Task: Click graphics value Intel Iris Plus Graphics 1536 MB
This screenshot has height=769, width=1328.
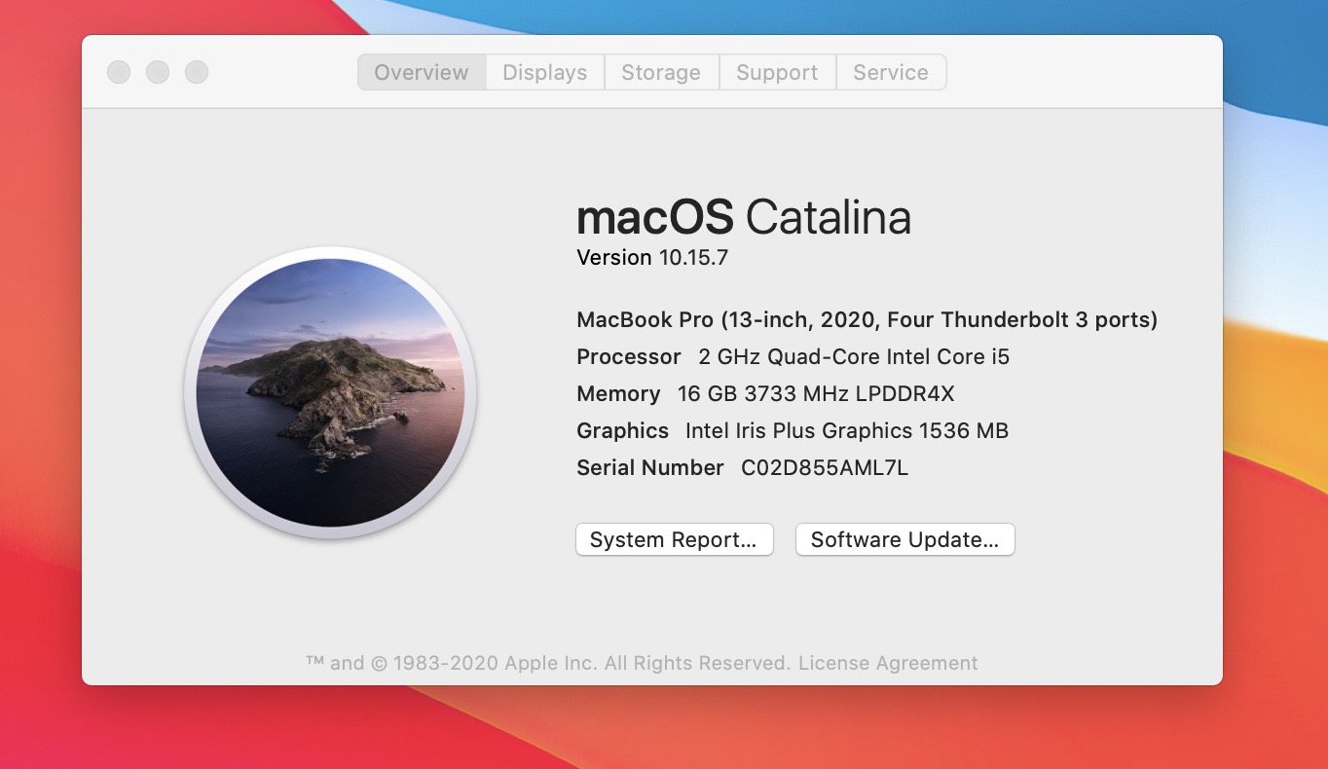Action: (847, 430)
